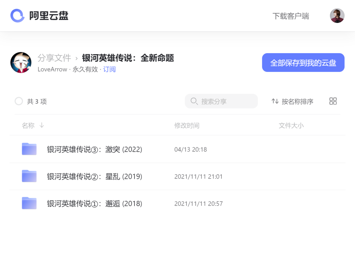Open the user profile avatar menu

[x=337, y=16]
